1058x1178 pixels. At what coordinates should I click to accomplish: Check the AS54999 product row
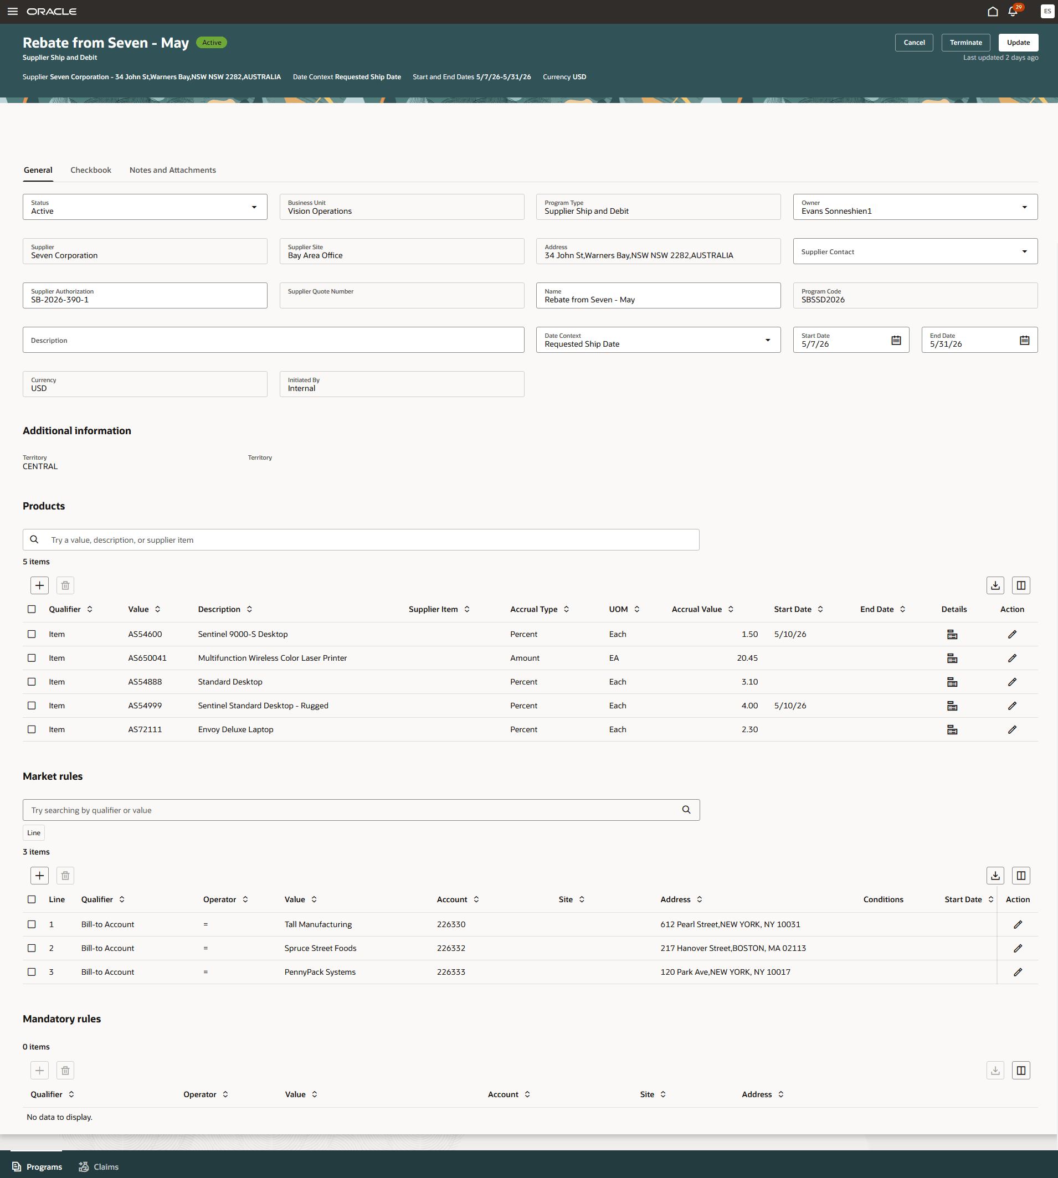point(32,706)
